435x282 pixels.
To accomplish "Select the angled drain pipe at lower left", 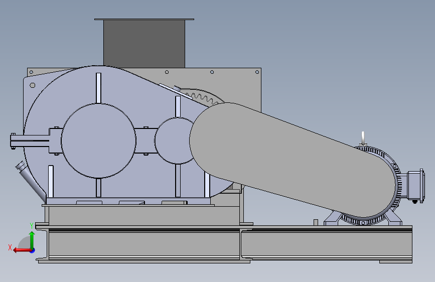I will pyautogui.click(x=30, y=181).
